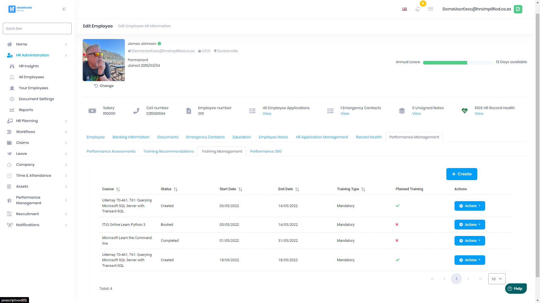540x303 pixels.
Task: Click the notifications bell icon
Action: tap(417, 9)
